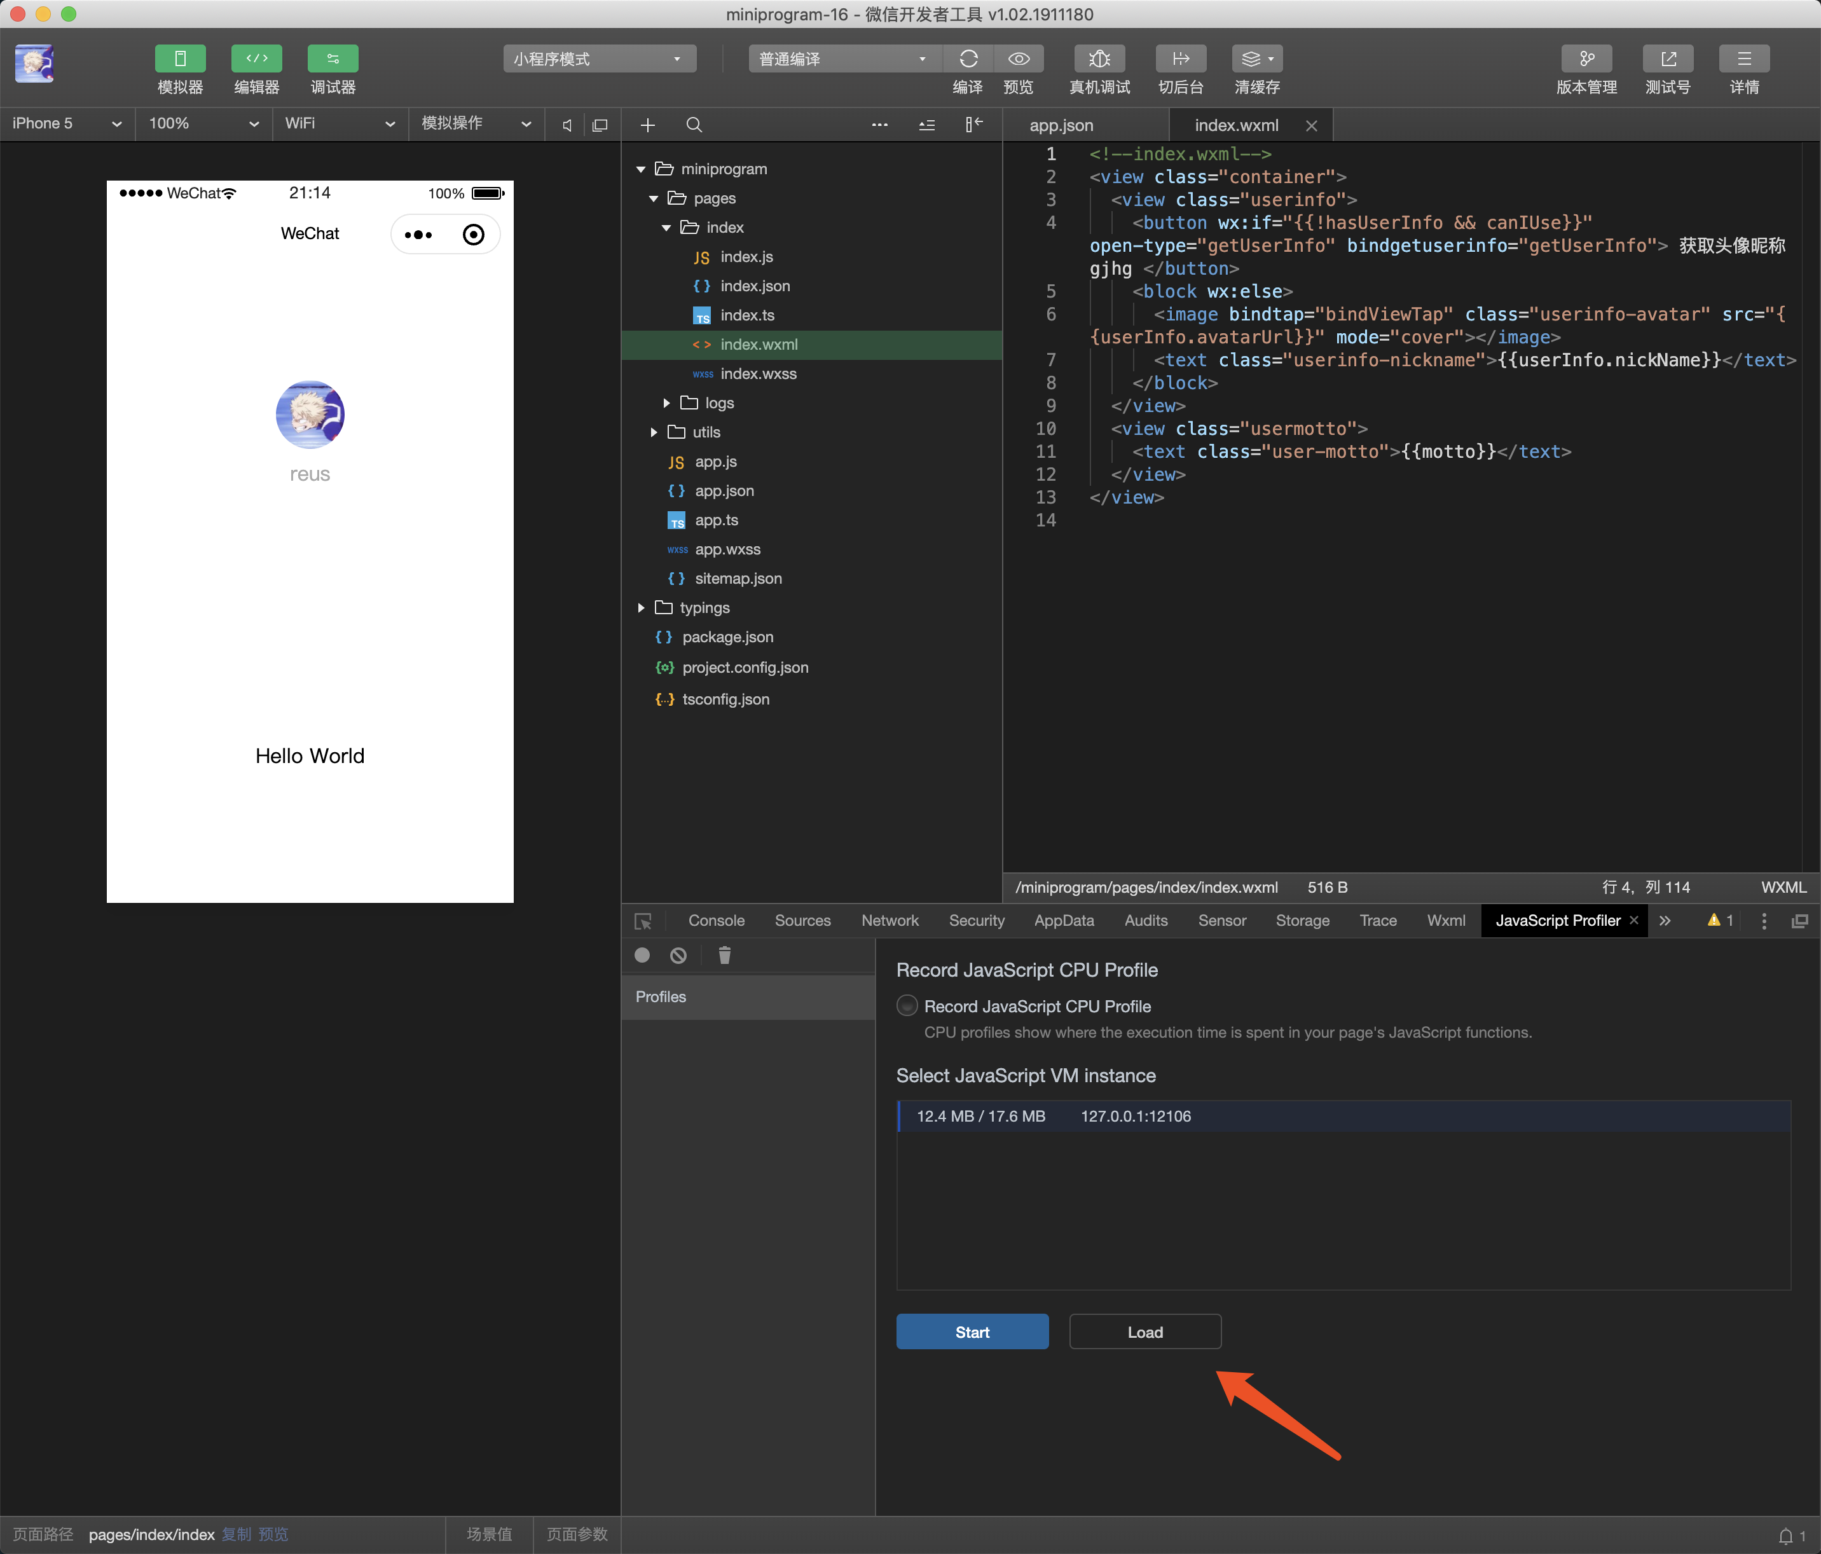
Task: Click the user avatar in the toolbar
Action: pyautogui.click(x=35, y=64)
